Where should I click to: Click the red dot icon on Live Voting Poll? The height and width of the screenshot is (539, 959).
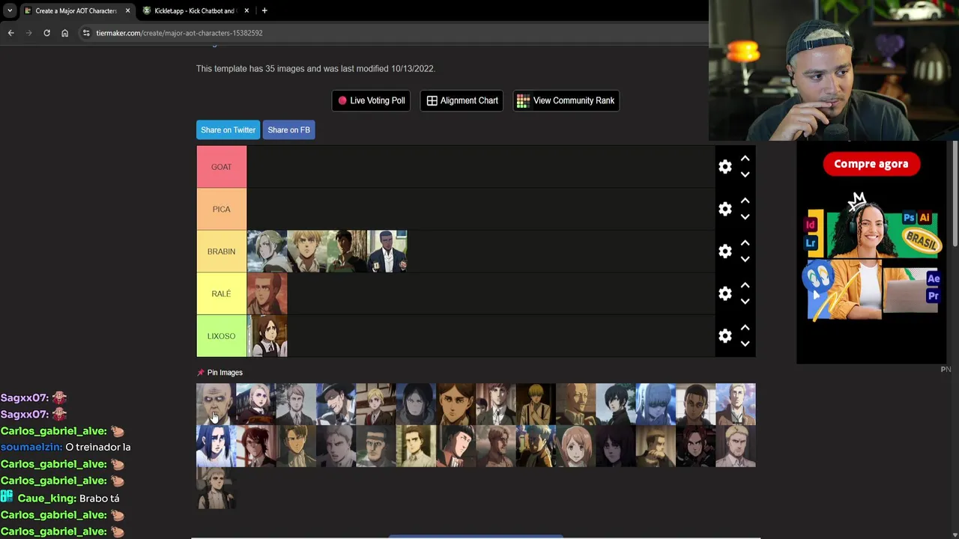point(342,100)
